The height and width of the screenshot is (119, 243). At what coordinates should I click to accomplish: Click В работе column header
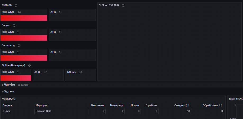pyautogui.click(x=151, y=105)
